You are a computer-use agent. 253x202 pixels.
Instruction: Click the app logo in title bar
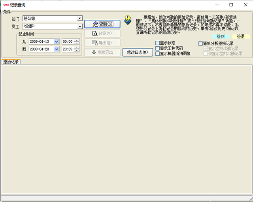(x=6, y=5)
